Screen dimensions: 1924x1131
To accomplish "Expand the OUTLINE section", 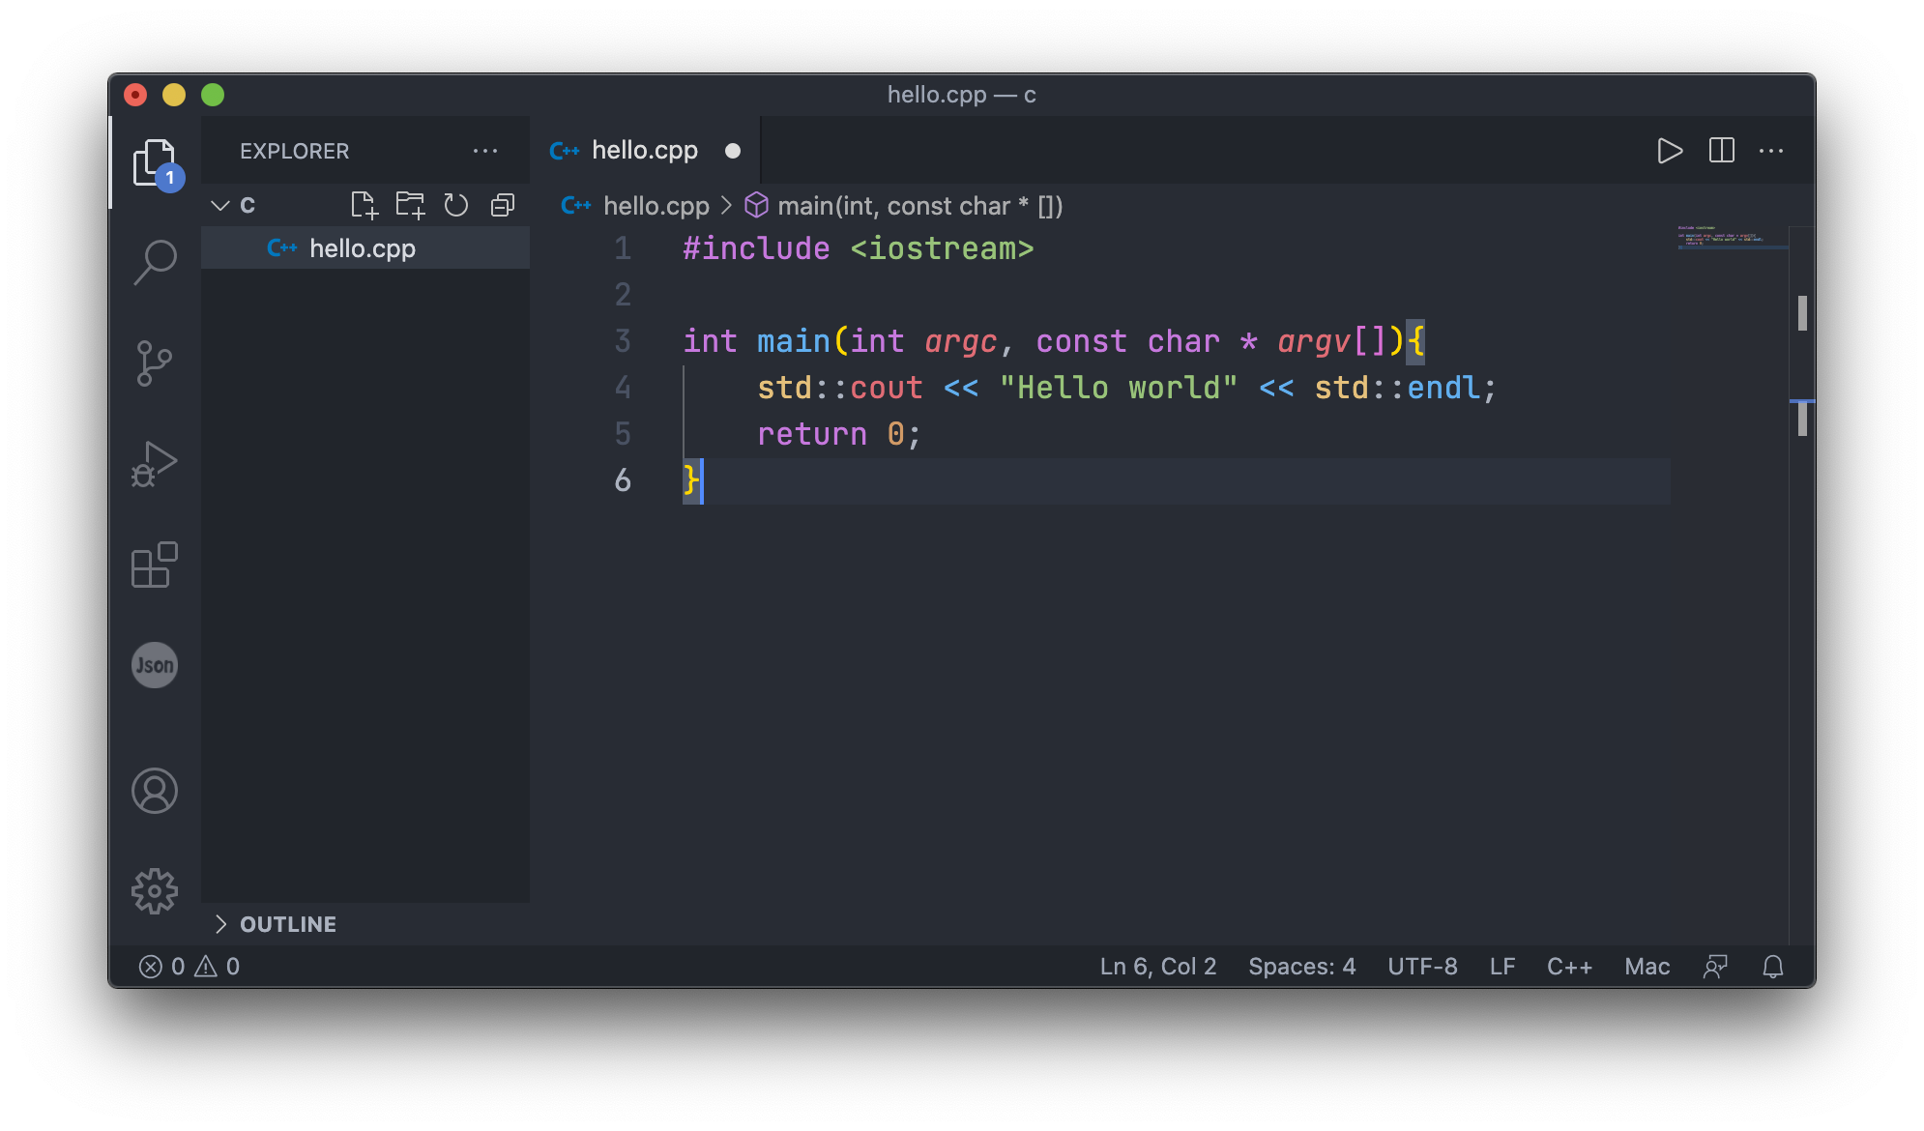I will tap(287, 924).
